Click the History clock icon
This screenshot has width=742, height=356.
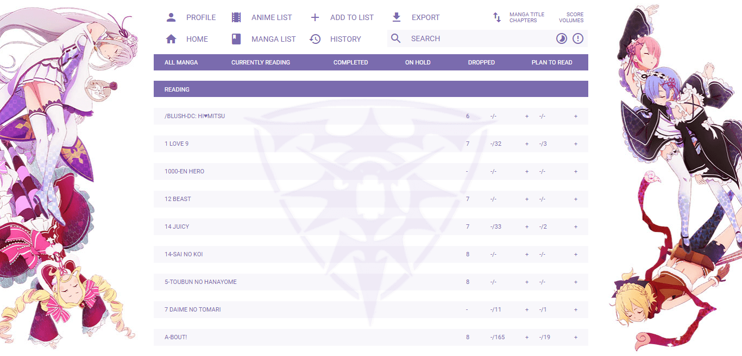tap(315, 39)
